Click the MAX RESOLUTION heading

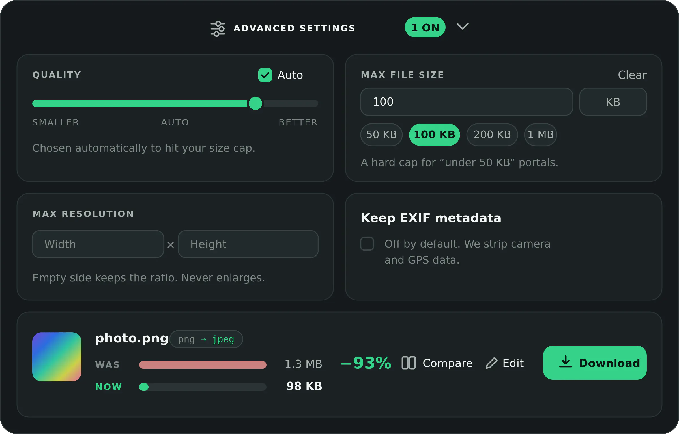(x=83, y=214)
